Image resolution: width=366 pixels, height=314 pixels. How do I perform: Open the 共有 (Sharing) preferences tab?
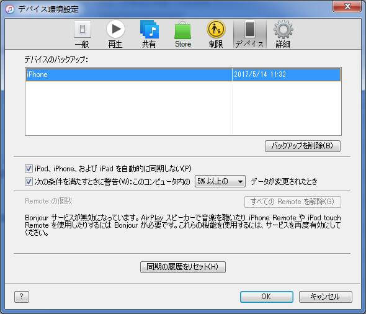[149, 34]
